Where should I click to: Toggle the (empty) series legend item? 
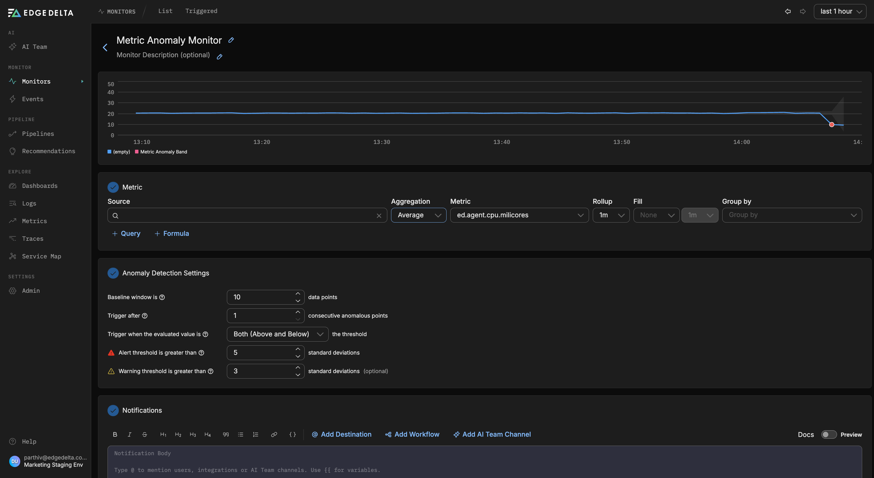pyautogui.click(x=119, y=152)
